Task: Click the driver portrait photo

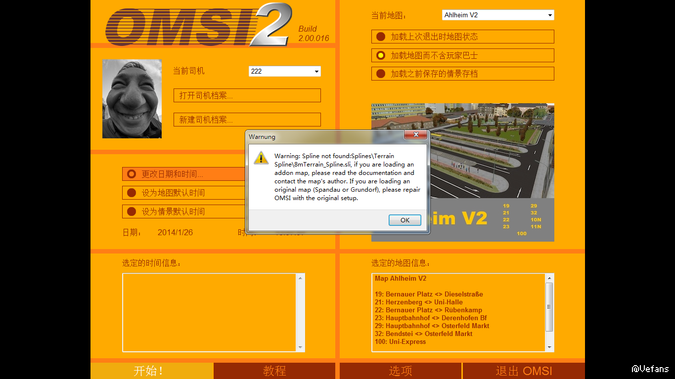Action: (x=132, y=99)
